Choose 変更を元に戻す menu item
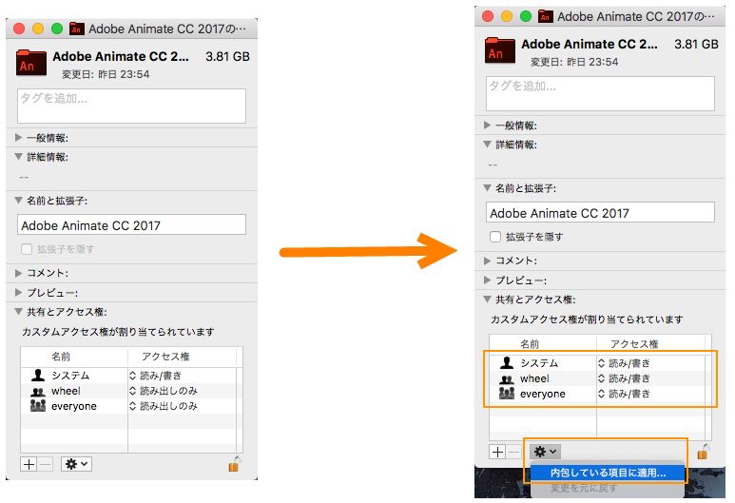Image resolution: width=735 pixels, height=503 pixels. (608, 489)
